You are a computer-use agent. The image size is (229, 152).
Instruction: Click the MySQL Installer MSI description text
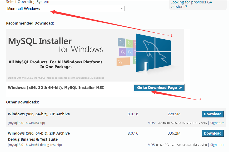click(56, 88)
